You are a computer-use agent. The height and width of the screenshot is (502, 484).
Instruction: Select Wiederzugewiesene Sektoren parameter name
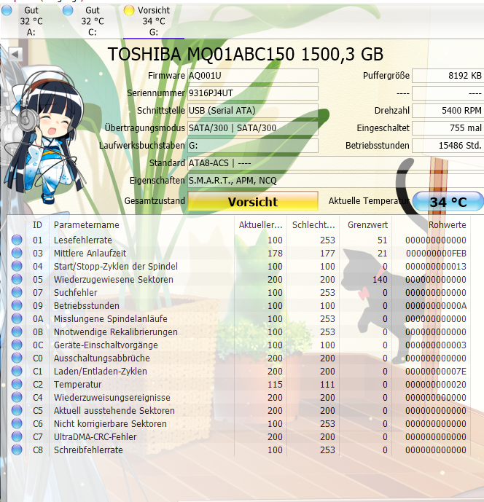[x=114, y=280]
